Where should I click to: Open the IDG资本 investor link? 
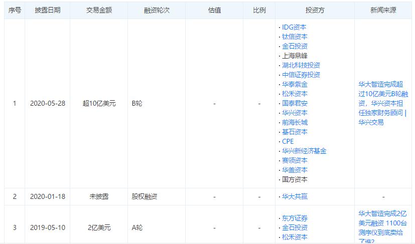294,27
